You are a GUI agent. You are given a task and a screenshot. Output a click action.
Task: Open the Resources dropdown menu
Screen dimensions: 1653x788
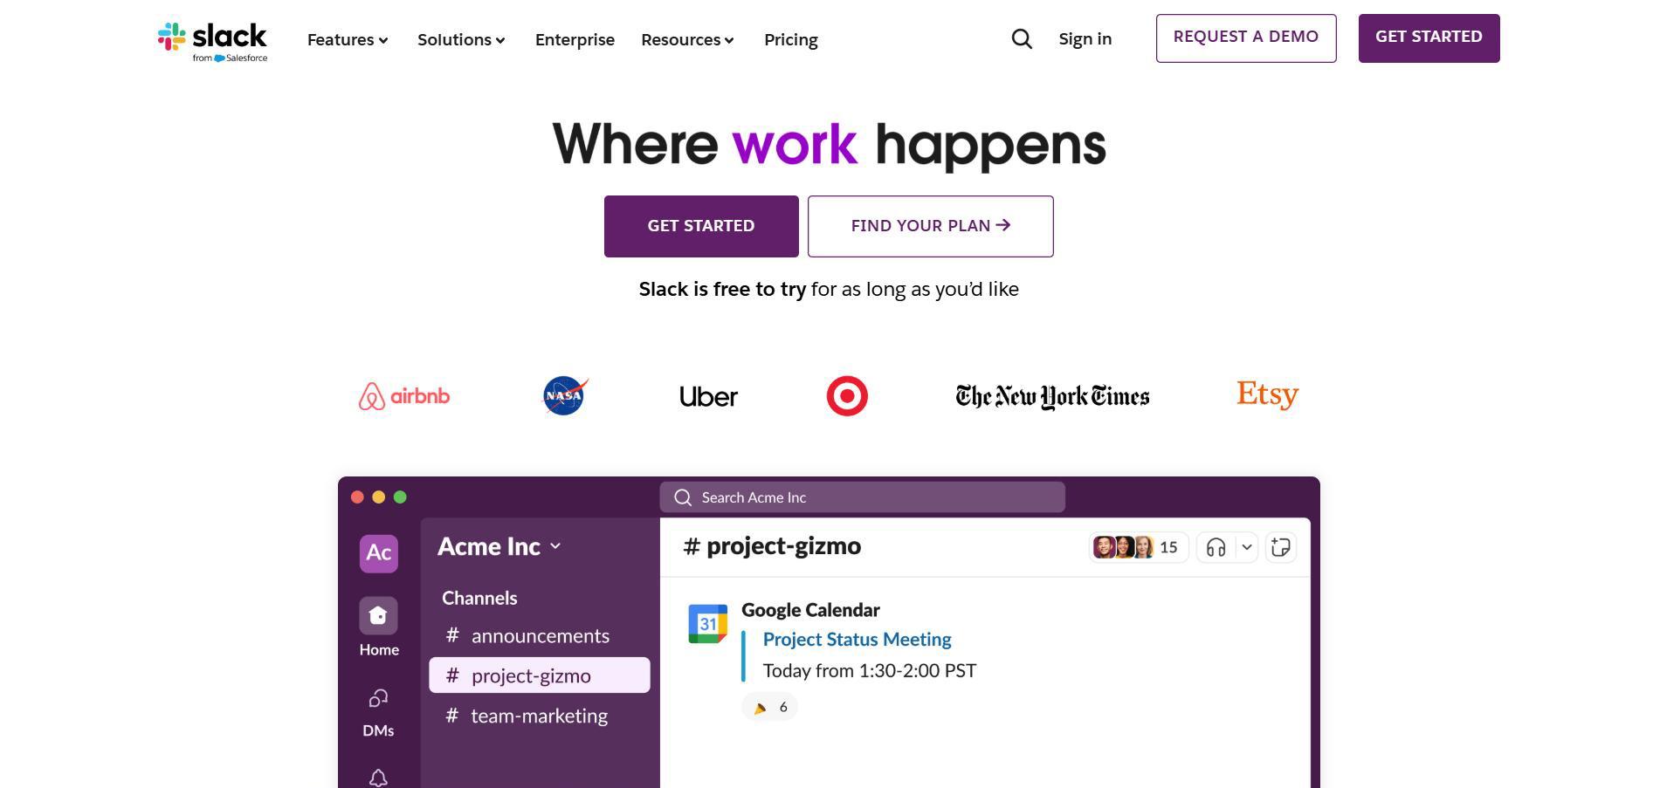click(687, 40)
